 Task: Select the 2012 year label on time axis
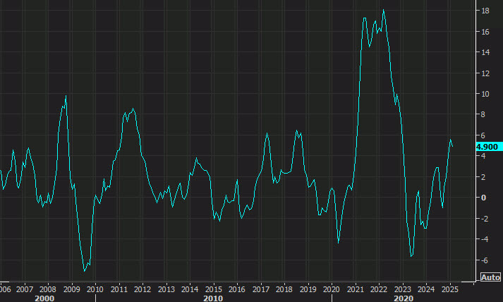(143, 289)
